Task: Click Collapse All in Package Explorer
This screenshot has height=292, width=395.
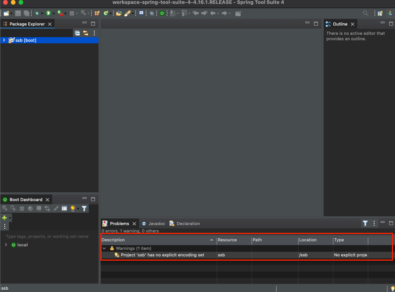Action: click(78, 33)
